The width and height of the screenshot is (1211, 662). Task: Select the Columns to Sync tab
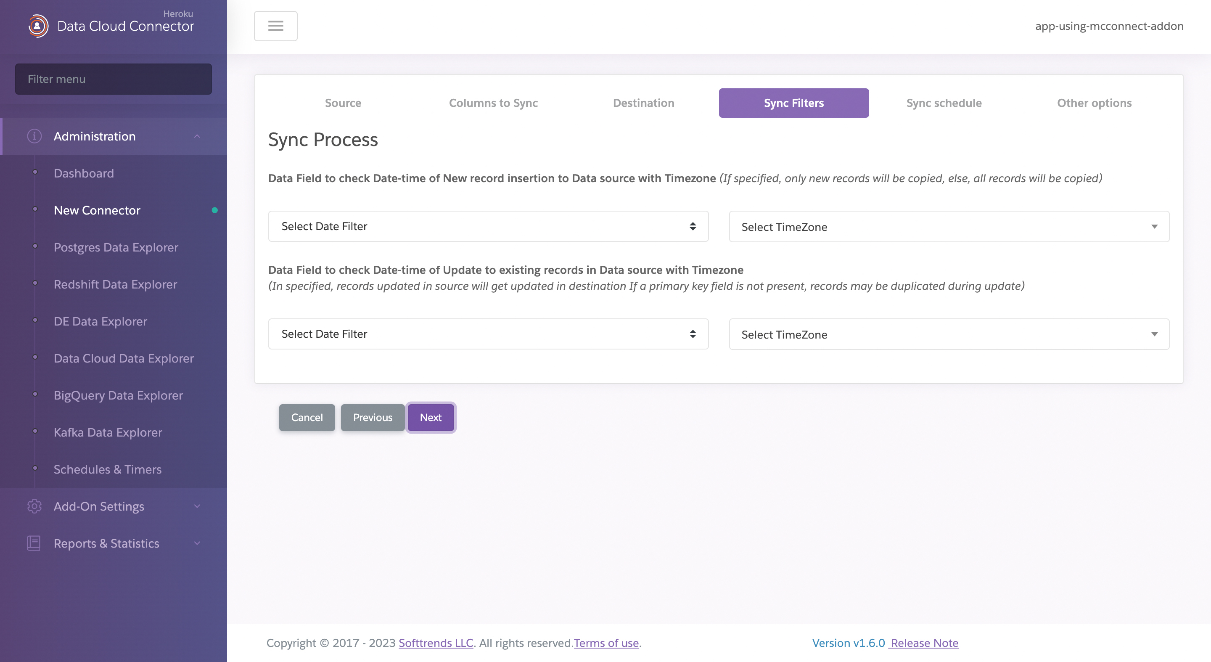click(x=493, y=102)
